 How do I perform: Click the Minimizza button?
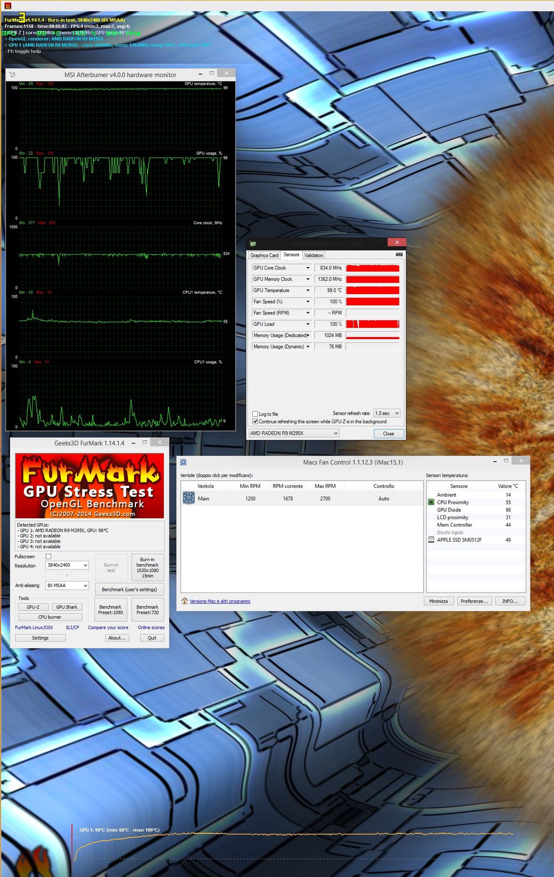point(438,601)
